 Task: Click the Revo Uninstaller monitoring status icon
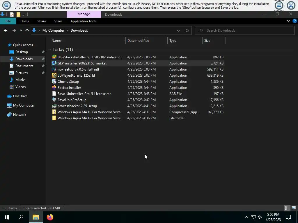point(6,5)
